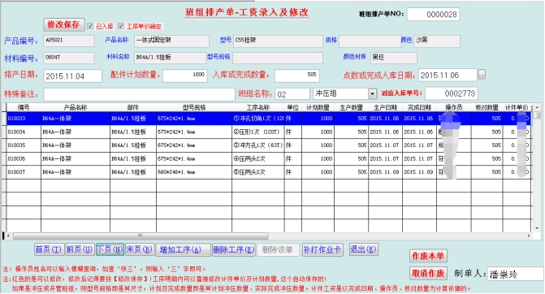Click the table vertical scrollbar down arrow
Screen dimensions: 545x294
538,228
